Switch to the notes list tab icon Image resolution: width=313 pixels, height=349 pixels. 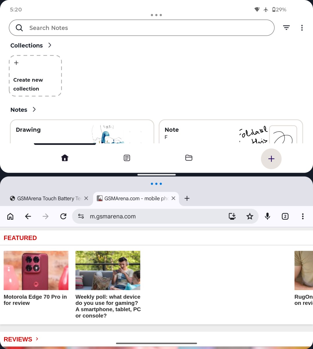pyautogui.click(x=127, y=158)
